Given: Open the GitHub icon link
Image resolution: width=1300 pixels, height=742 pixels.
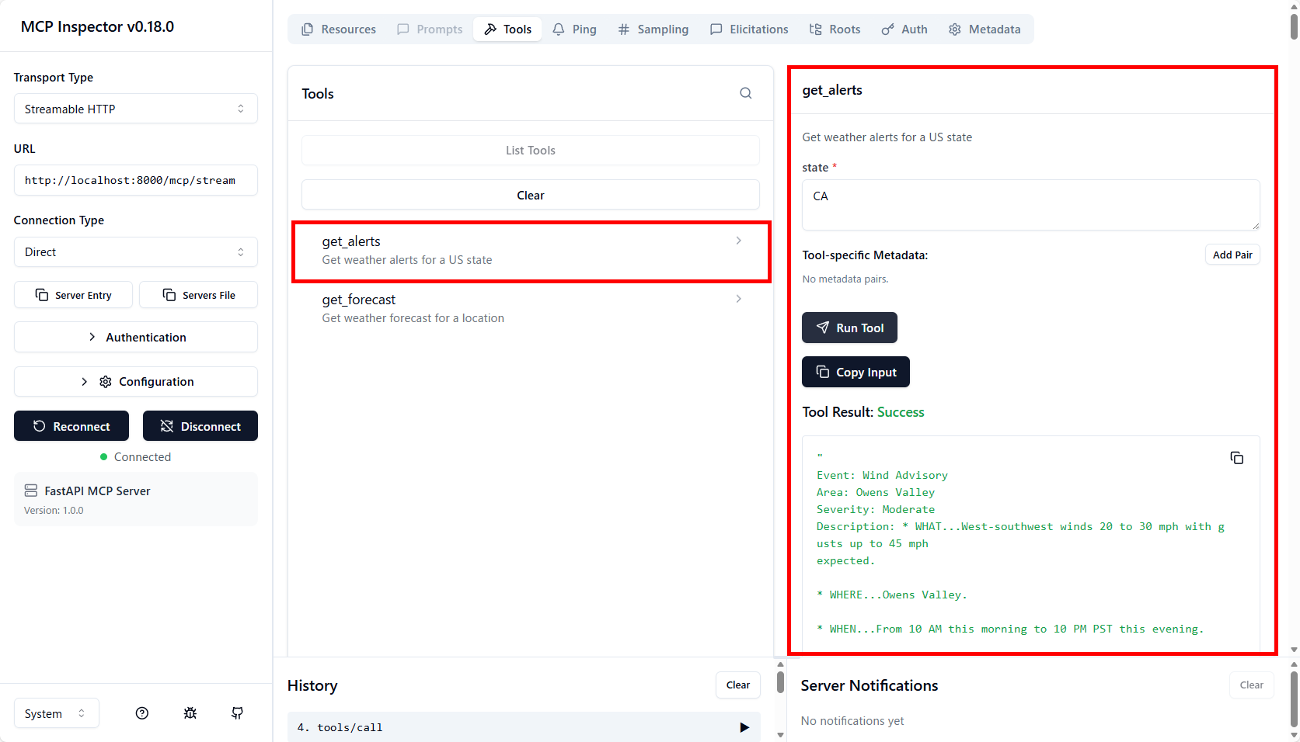Looking at the screenshot, I should click(237, 713).
